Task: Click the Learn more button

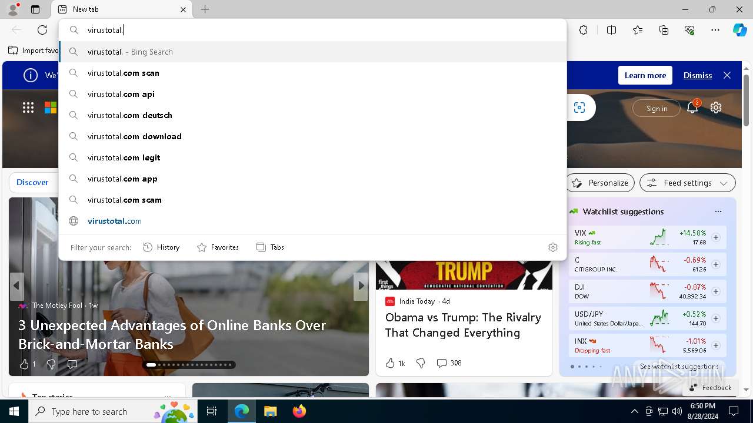Action: click(x=645, y=75)
